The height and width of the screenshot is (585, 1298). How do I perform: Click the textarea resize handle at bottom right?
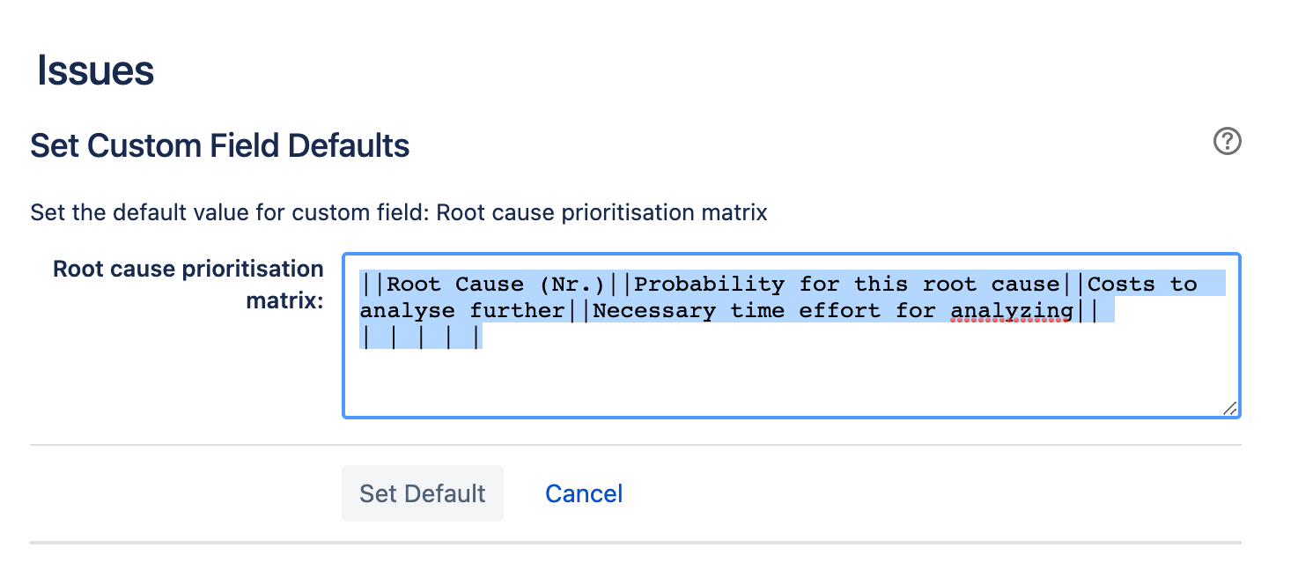click(1232, 408)
